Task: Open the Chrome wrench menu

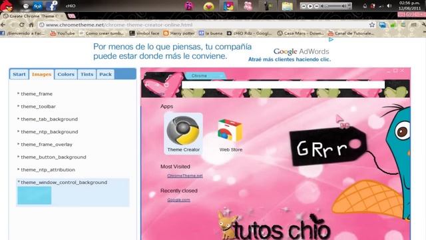Action: (x=424, y=25)
